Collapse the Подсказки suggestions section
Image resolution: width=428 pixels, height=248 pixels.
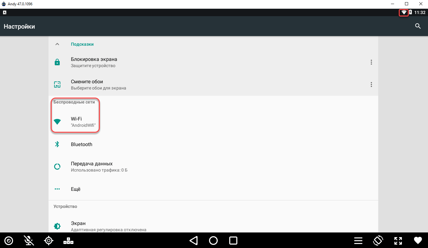(x=57, y=44)
